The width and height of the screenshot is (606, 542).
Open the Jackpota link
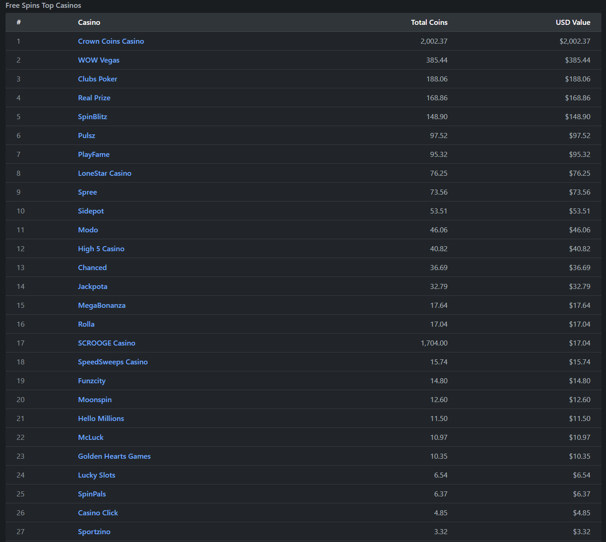click(x=92, y=286)
